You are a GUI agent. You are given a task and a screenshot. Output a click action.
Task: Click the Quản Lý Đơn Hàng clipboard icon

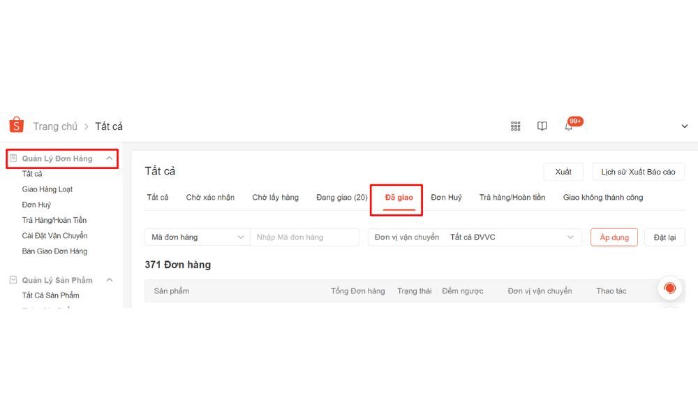coord(13,158)
